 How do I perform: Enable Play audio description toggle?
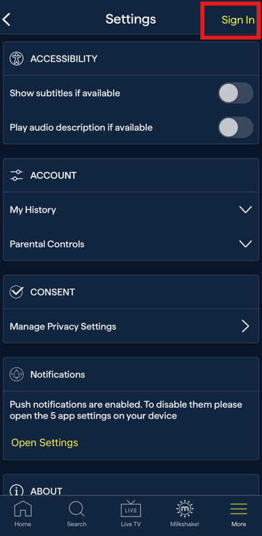pyautogui.click(x=236, y=127)
